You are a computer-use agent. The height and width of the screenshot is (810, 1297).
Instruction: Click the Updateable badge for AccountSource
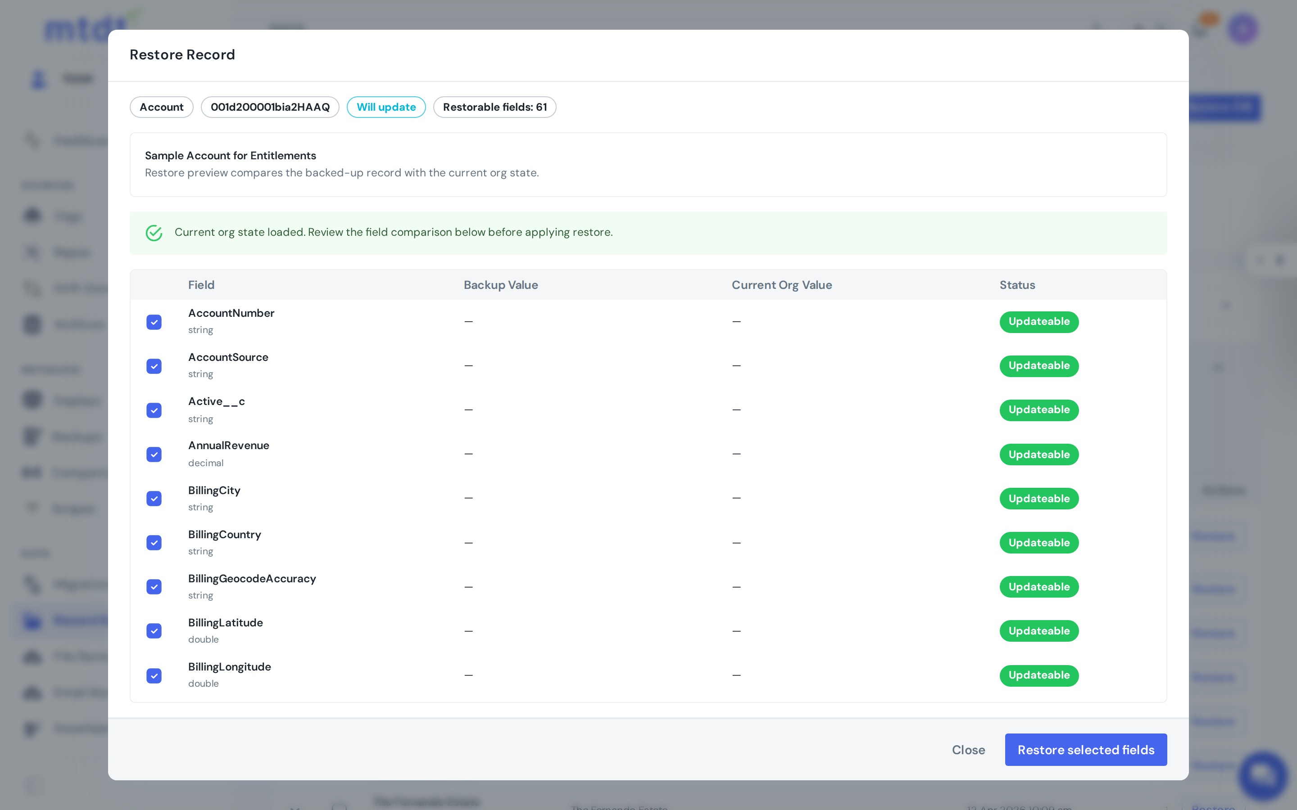click(1039, 366)
